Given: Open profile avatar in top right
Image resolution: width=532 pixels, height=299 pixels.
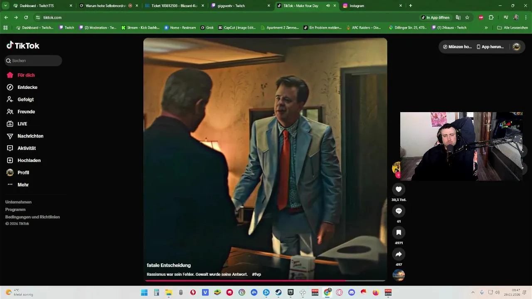Looking at the screenshot, I should pos(516,47).
